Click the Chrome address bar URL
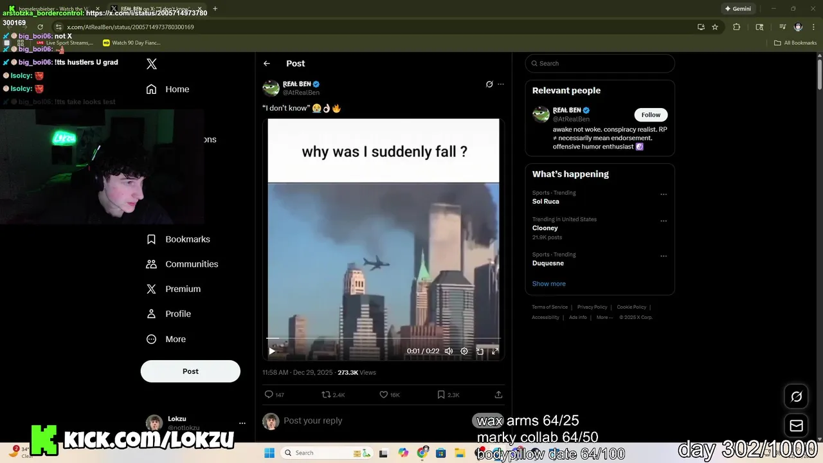 (x=131, y=27)
